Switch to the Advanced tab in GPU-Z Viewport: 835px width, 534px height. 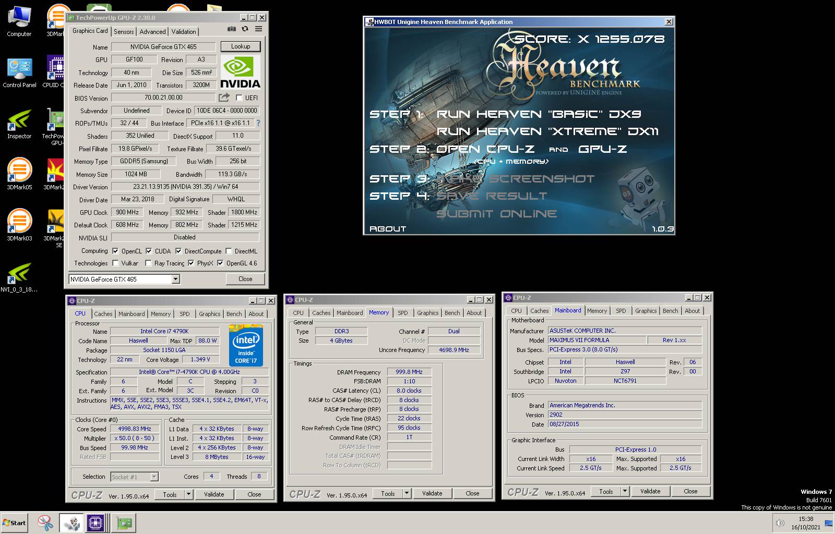[152, 32]
